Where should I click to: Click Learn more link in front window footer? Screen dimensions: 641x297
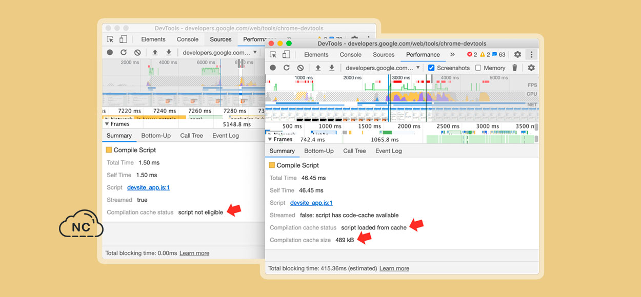pyautogui.click(x=394, y=268)
